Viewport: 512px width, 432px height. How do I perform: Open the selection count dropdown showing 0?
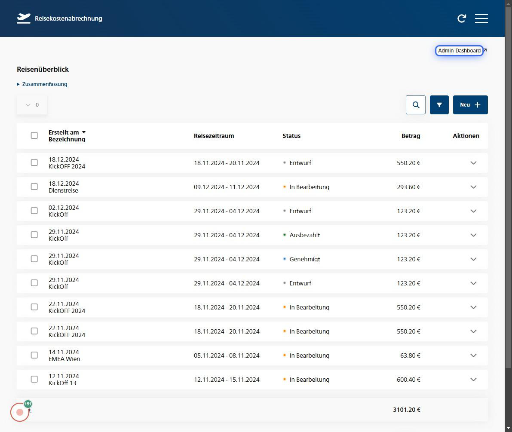(x=31, y=104)
